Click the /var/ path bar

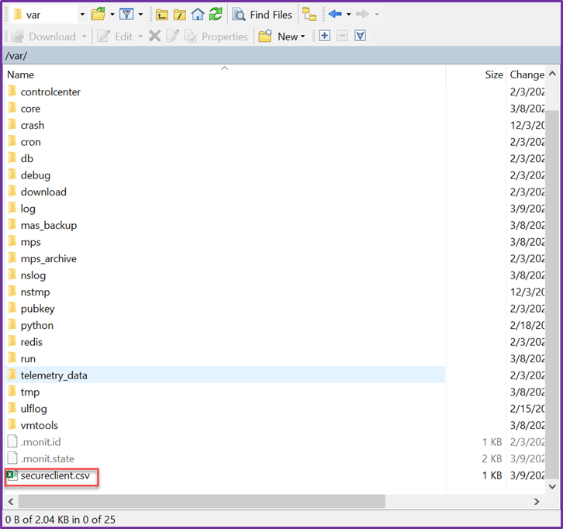pos(281,56)
